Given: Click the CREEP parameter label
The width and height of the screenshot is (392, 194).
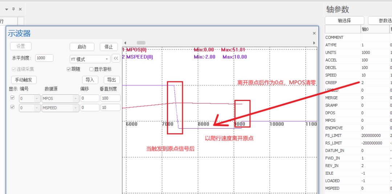Looking at the screenshot, I should point(331,82).
